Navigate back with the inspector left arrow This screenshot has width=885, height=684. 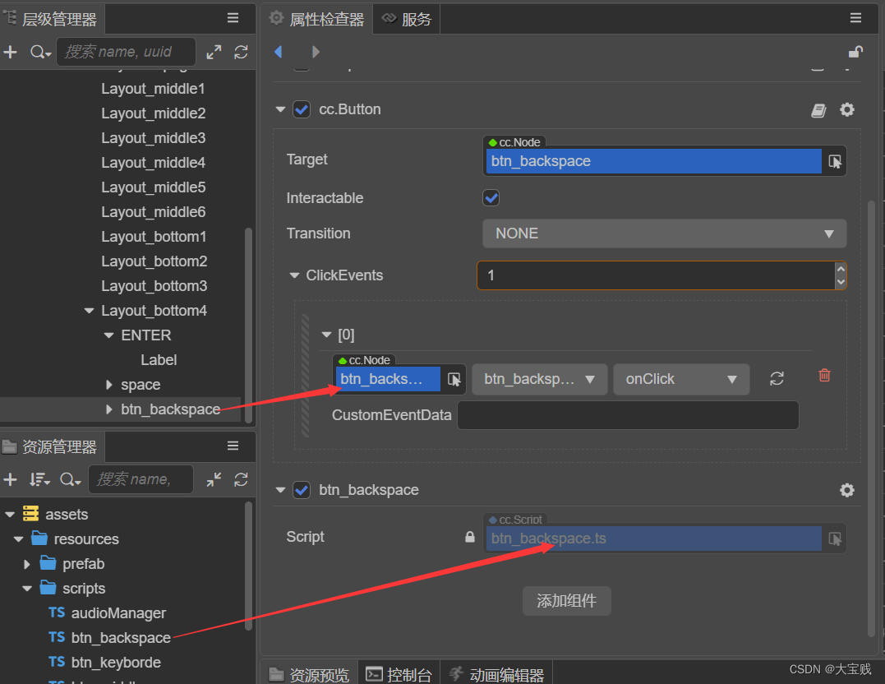pyautogui.click(x=279, y=52)
